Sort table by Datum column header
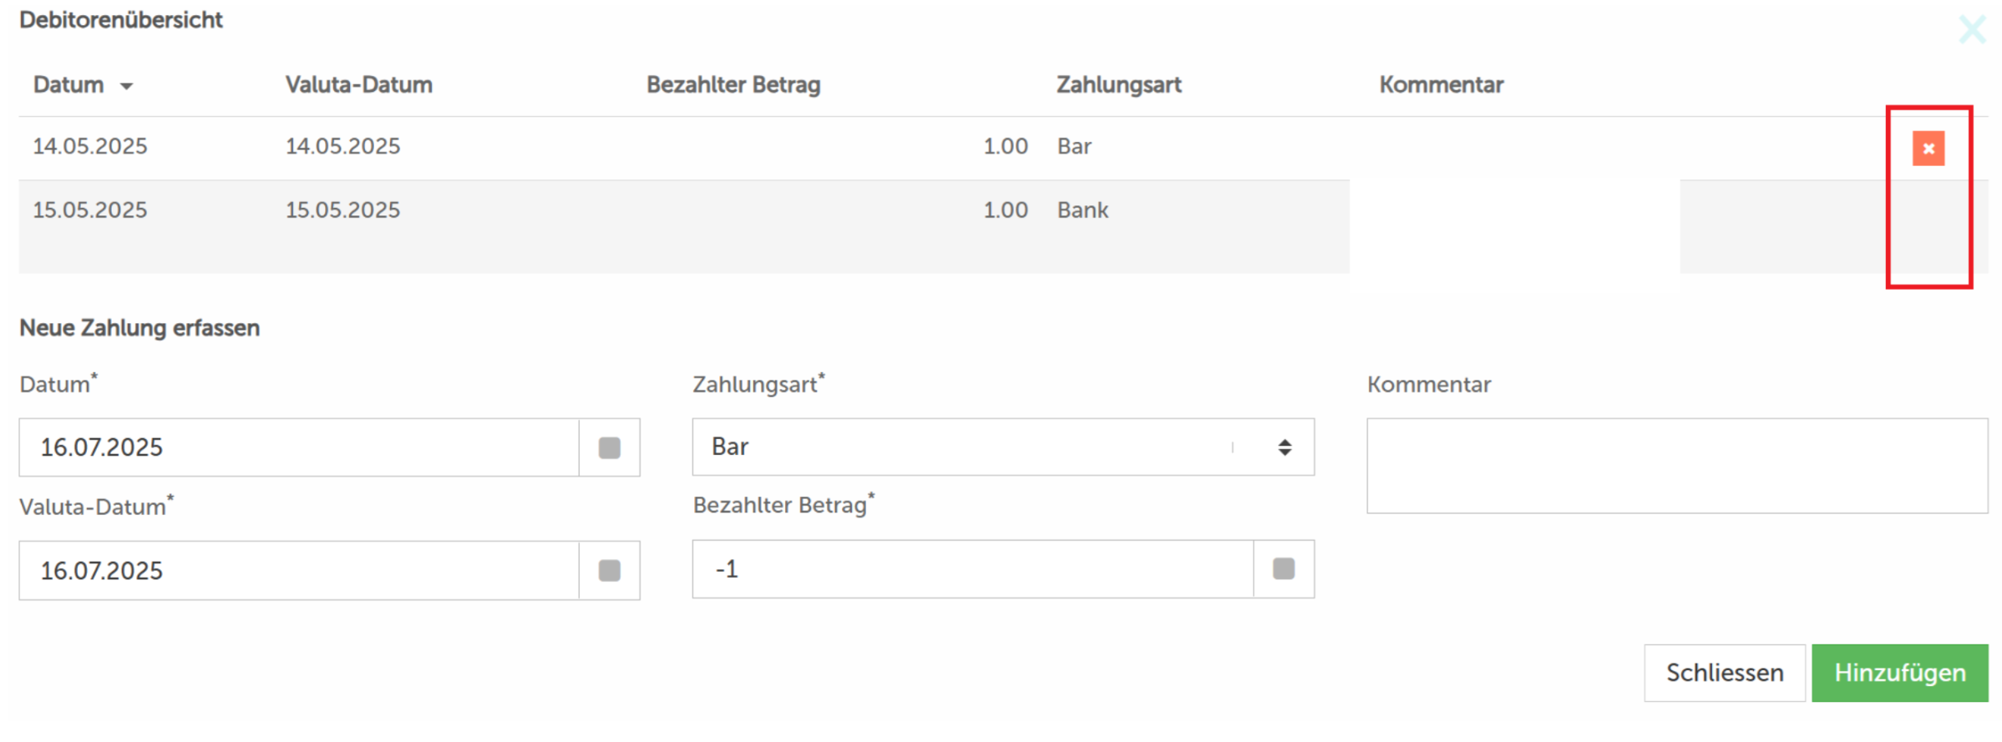Image resolution: width=2002 pixels, height=742 pixels. point(68,85)
